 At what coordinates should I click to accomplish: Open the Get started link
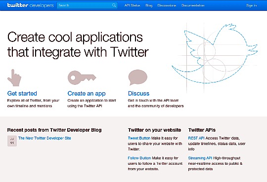coord(22,93)
